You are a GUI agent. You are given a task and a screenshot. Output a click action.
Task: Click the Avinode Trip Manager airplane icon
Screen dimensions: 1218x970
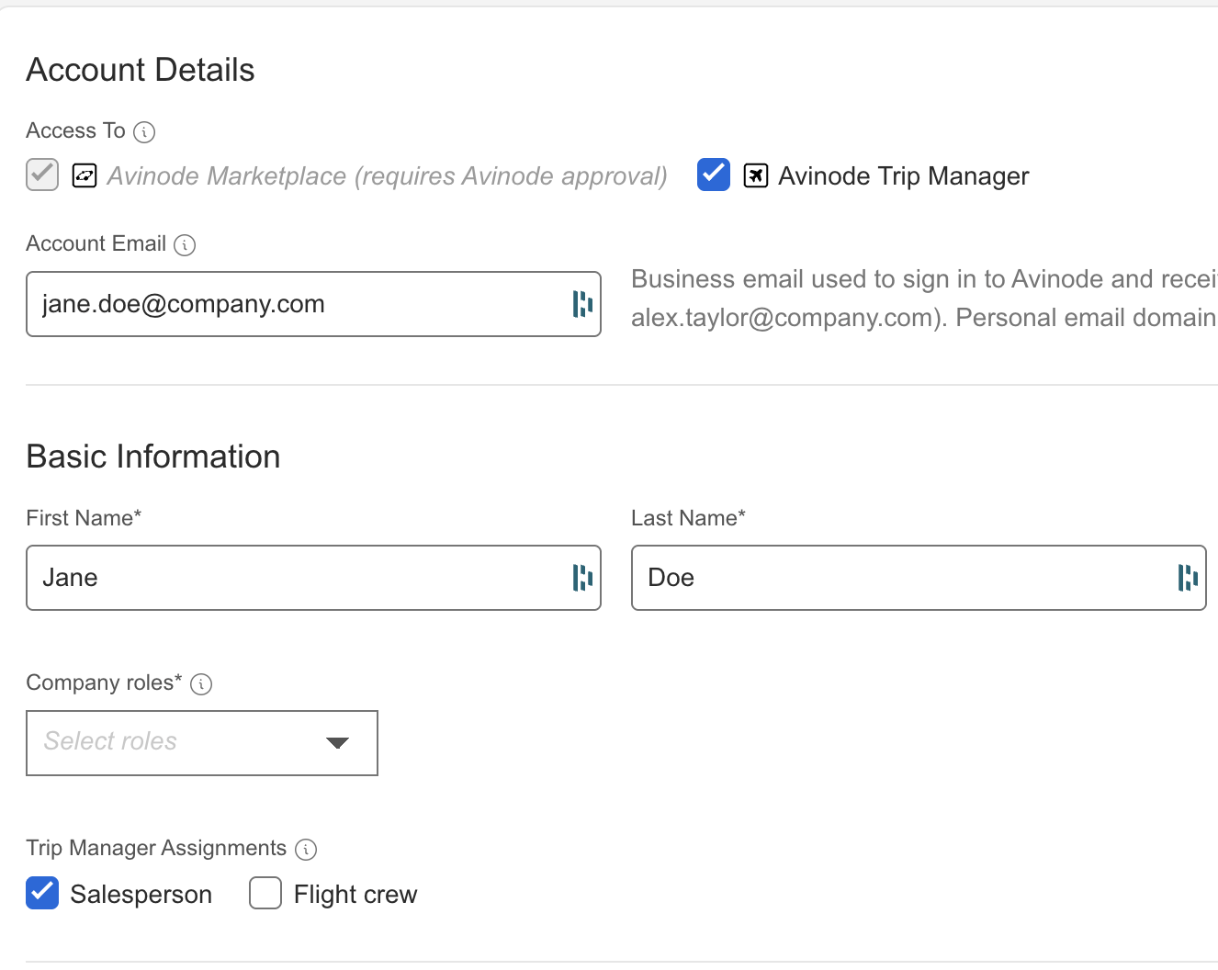tap(755, 175)
